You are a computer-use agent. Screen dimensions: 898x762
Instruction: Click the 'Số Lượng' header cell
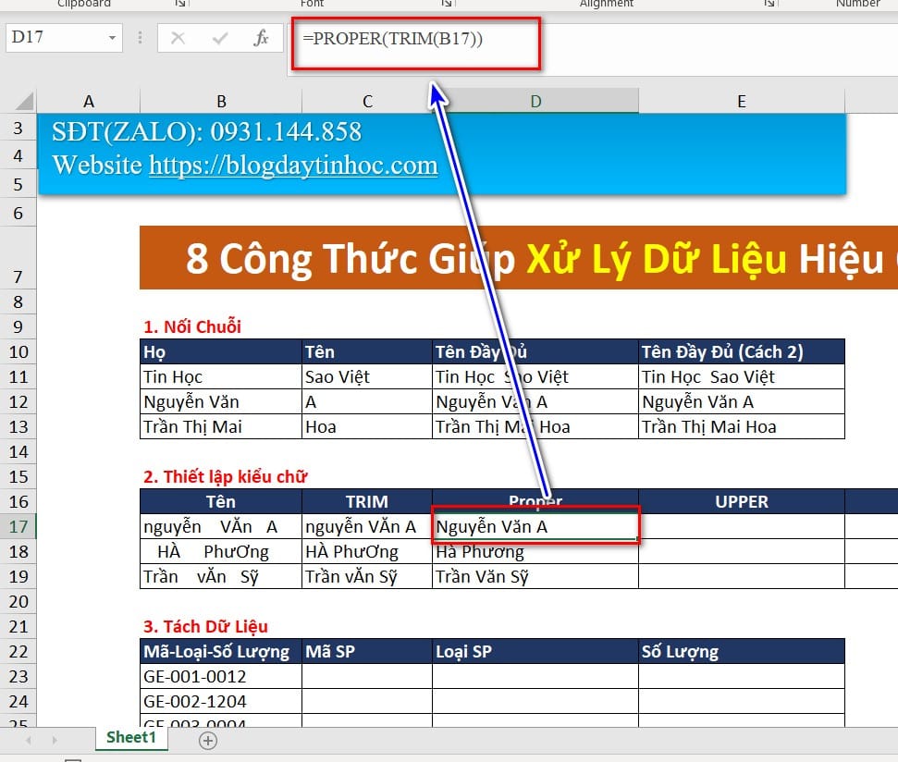click(742, 652)
